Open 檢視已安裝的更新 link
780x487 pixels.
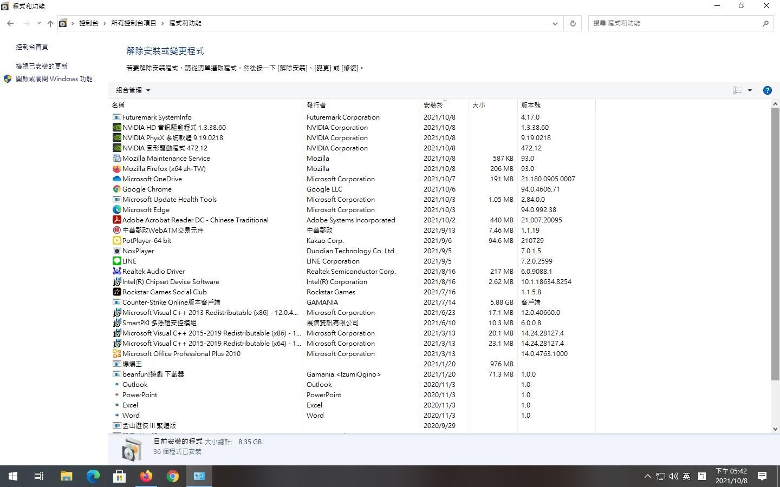(42, 66)
